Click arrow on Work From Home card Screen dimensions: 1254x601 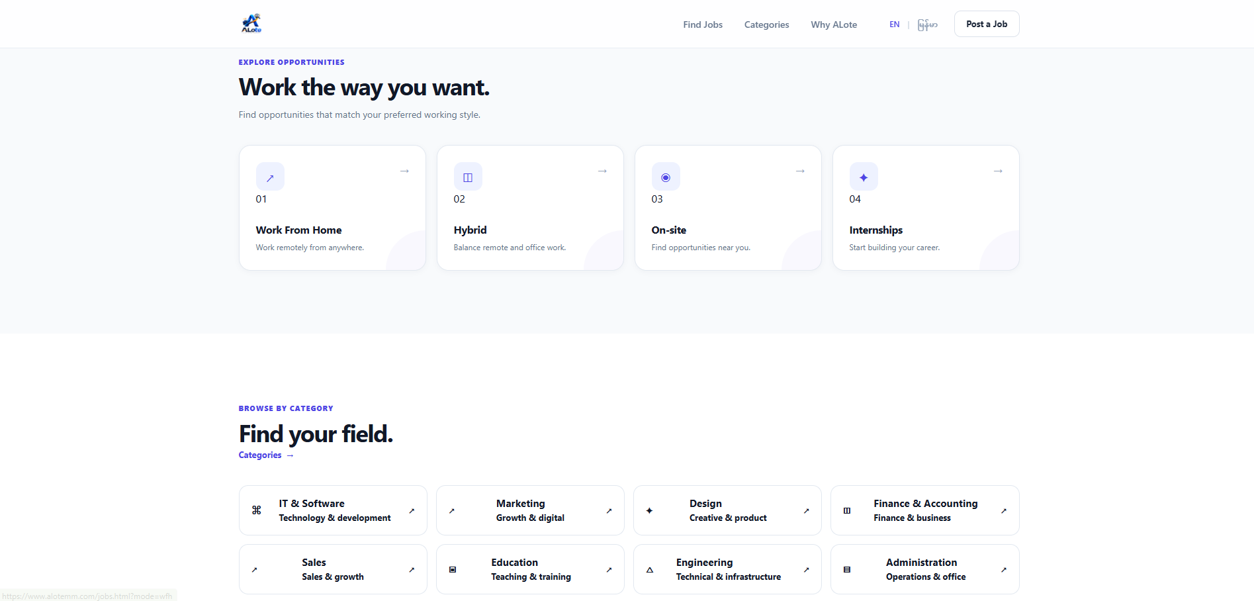(404, 171)
